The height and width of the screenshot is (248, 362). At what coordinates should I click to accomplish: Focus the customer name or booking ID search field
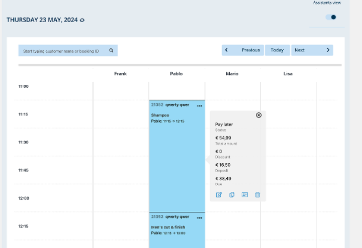click(x=68, y=51)
